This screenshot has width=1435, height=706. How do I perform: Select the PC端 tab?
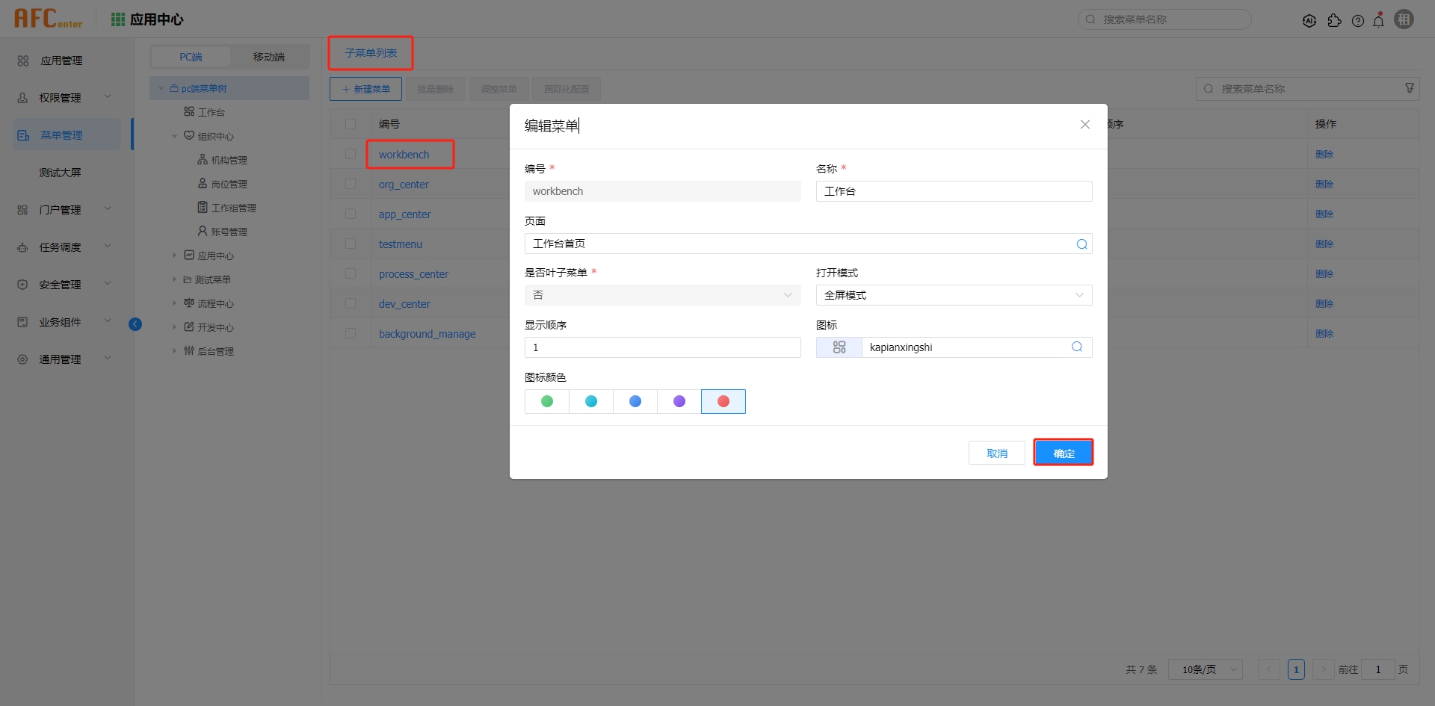tap(191, 57)
